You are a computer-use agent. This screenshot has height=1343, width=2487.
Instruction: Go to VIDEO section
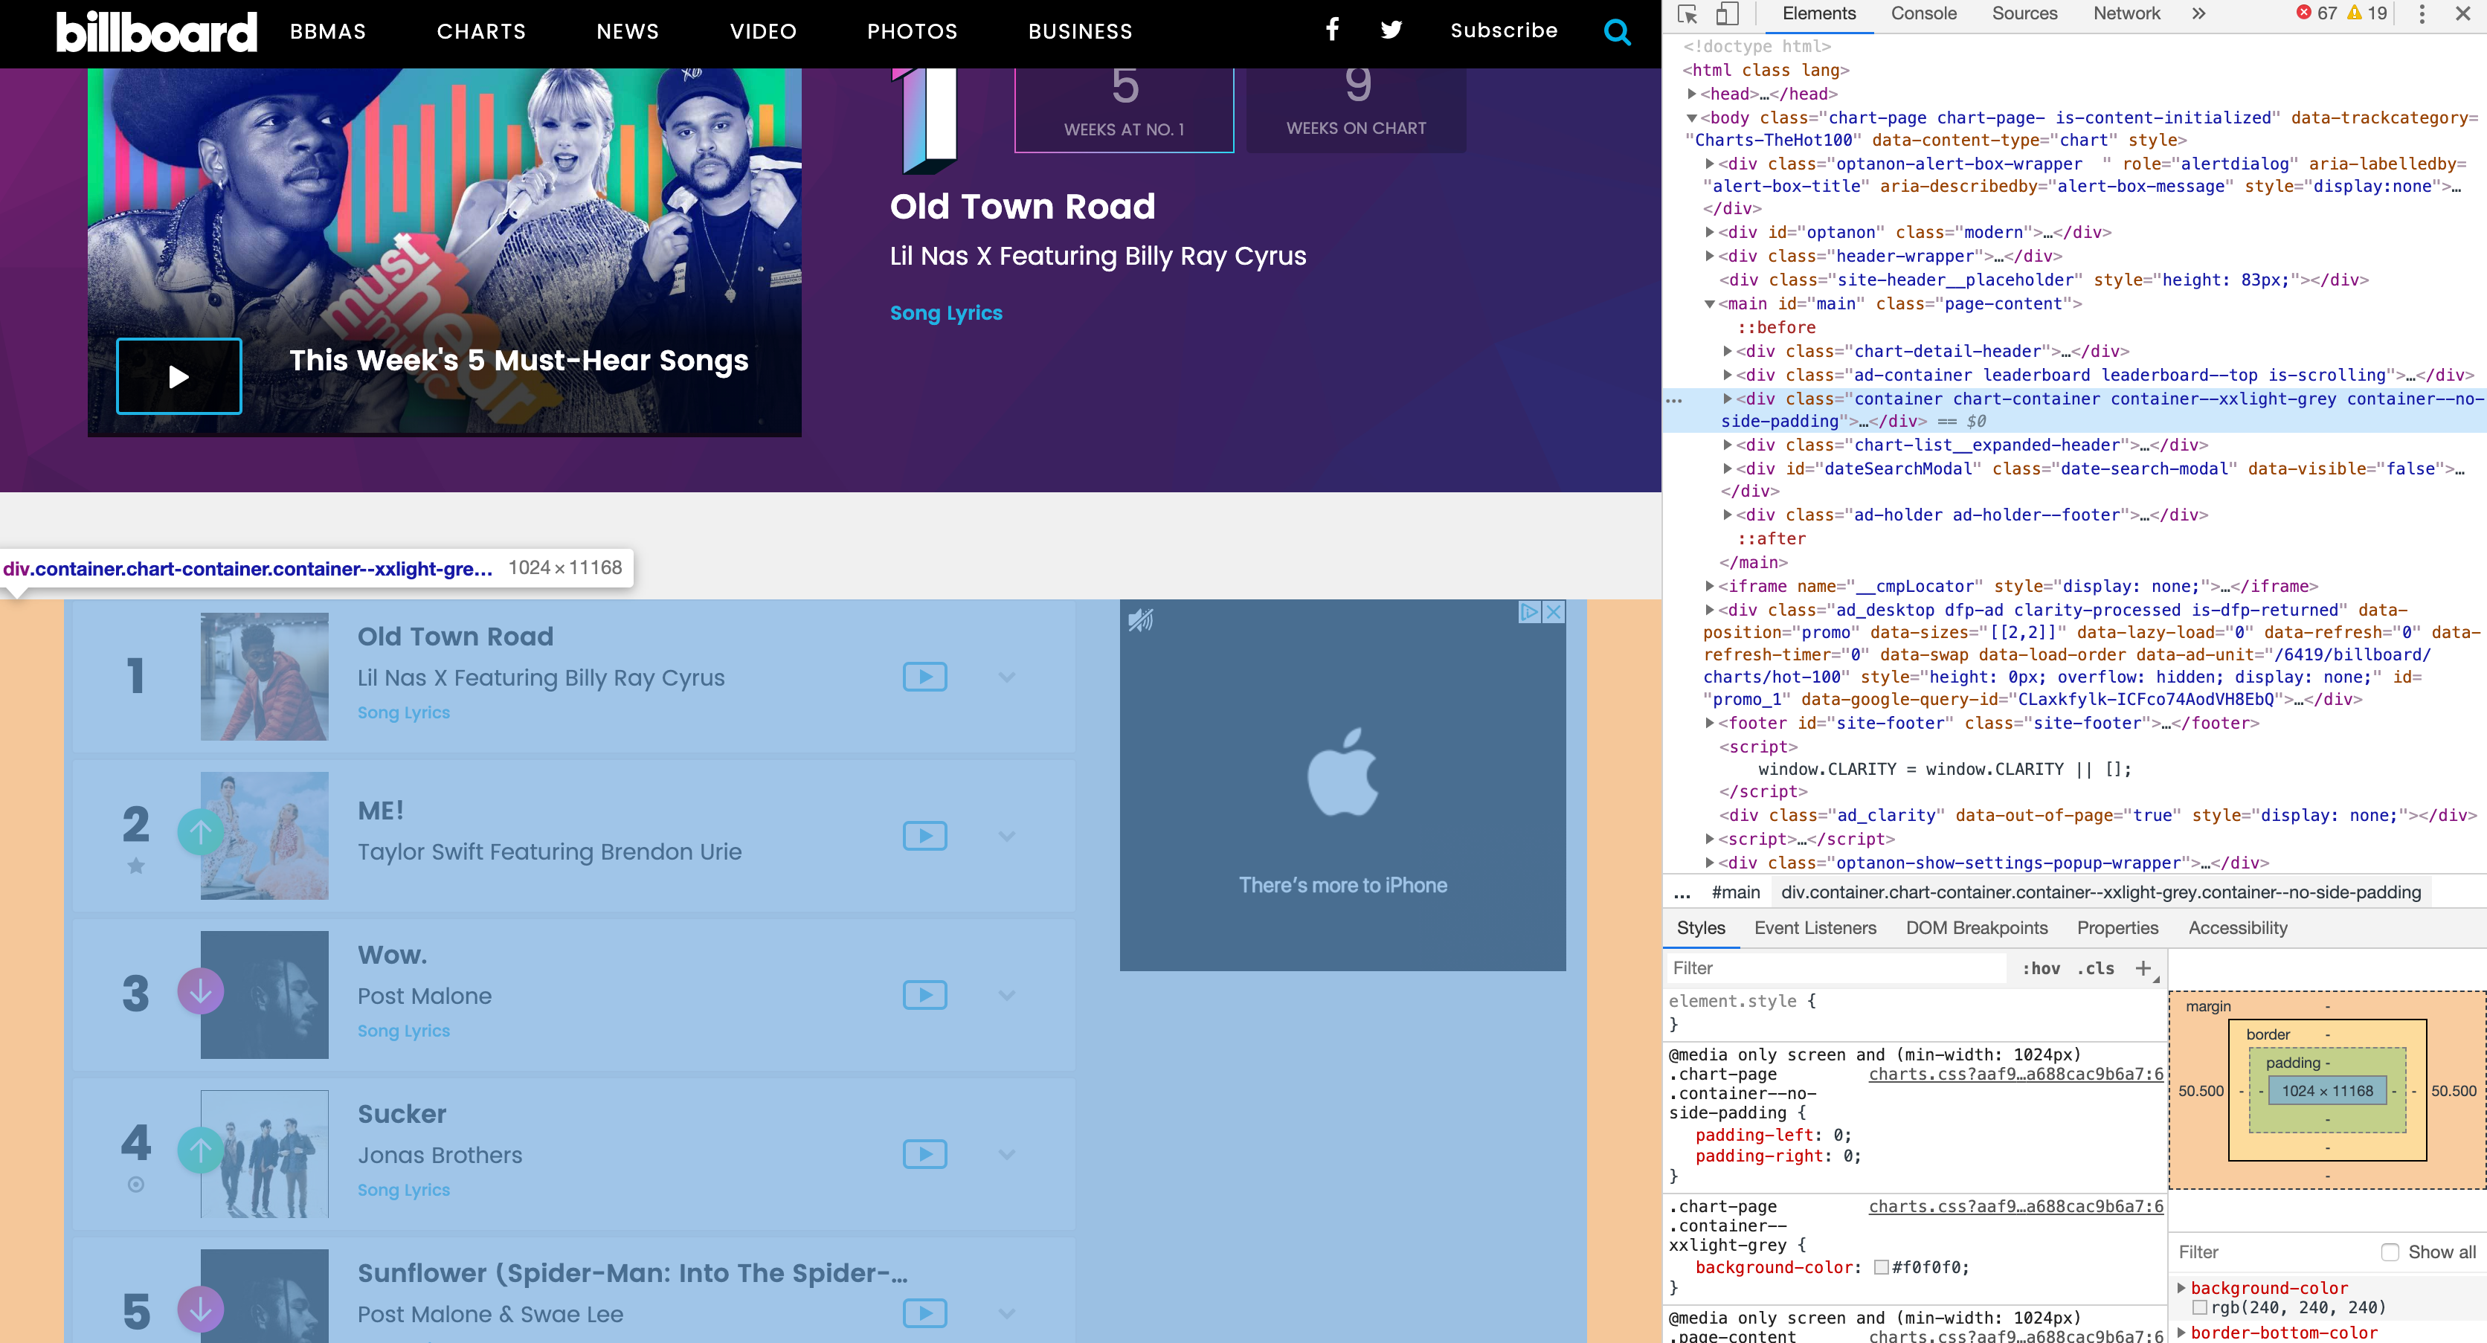pyautogui.click(x=763, y=32)
